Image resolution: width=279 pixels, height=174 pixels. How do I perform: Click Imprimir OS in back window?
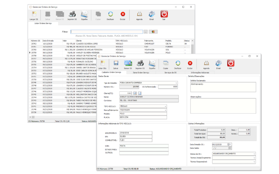[x=72, y=15]
